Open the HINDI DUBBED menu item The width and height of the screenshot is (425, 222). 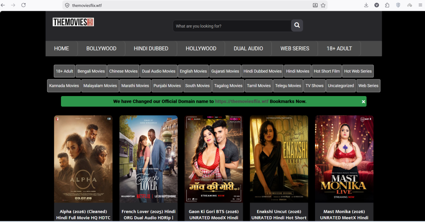[151, 49]
